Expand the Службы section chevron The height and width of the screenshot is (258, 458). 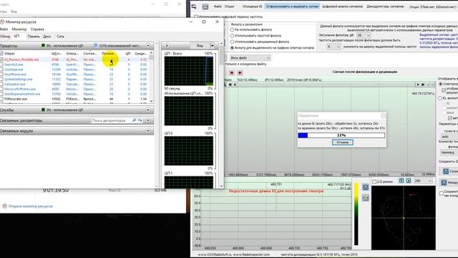(148, 110)
